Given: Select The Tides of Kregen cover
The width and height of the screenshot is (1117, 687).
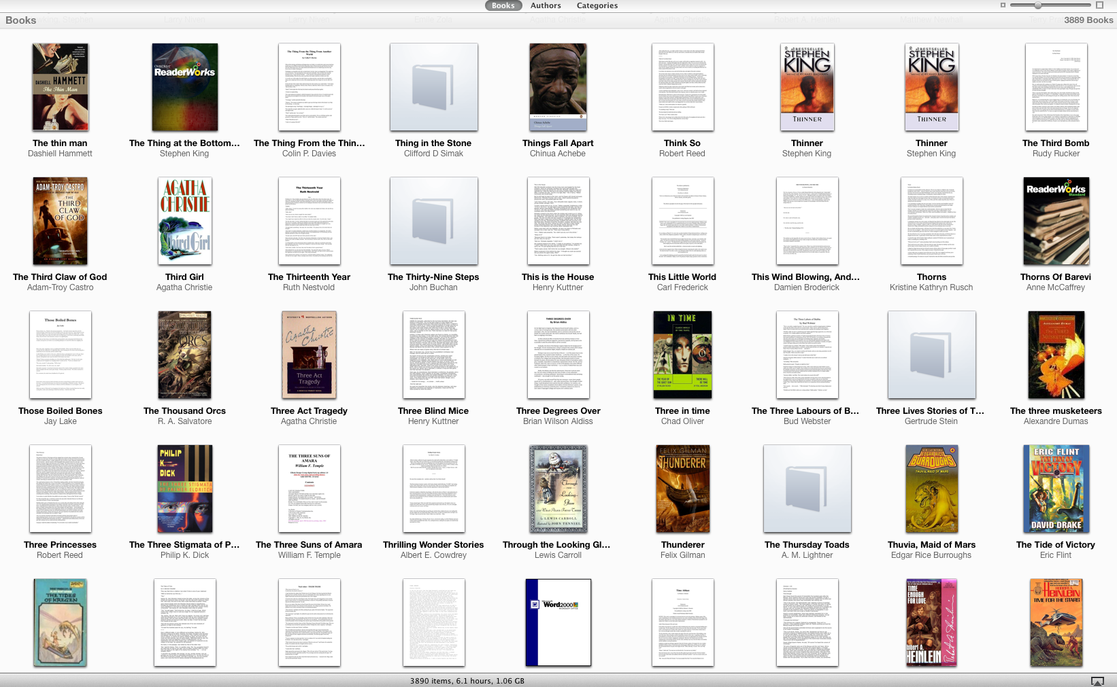Looking at the screenshot, I should click(61, 622).
